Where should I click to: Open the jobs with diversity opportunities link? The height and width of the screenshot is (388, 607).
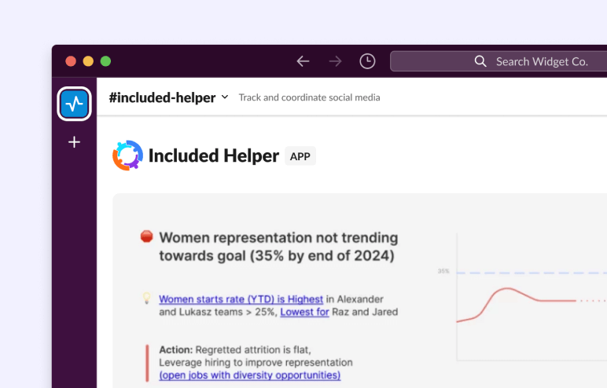coord(250,375)
